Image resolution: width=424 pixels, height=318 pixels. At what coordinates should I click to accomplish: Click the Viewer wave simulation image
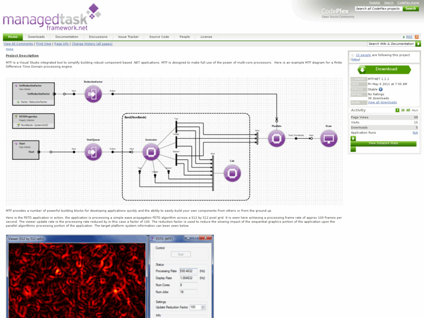point(77,281)
